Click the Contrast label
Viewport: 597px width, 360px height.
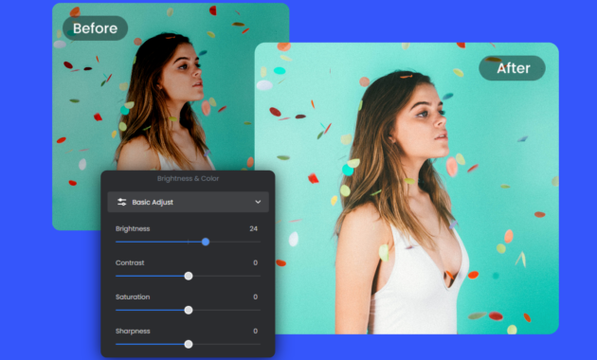130,262
